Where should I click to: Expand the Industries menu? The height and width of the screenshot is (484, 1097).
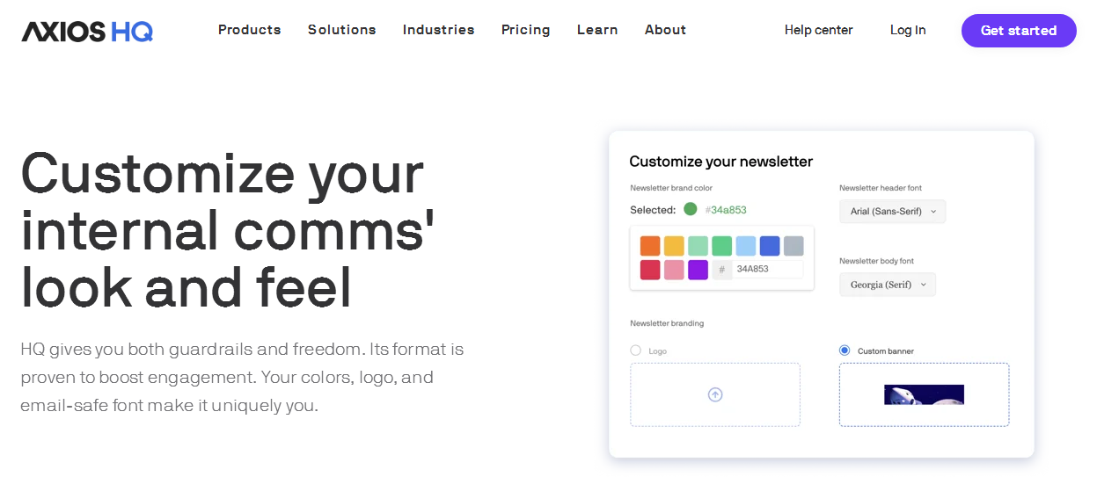pos(439,30)
